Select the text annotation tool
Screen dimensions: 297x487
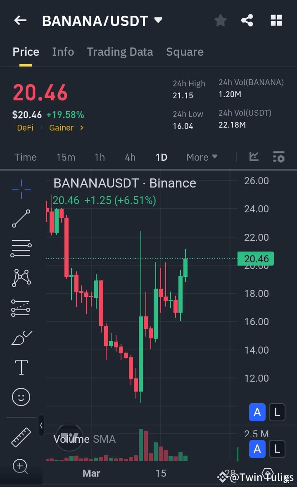click(x=21, y=367)
